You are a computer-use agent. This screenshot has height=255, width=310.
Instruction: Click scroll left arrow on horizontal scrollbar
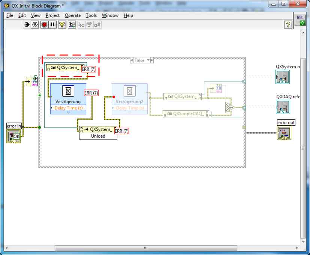(7, 247)
